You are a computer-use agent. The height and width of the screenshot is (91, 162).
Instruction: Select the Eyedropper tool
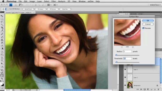tap(2, 31)
